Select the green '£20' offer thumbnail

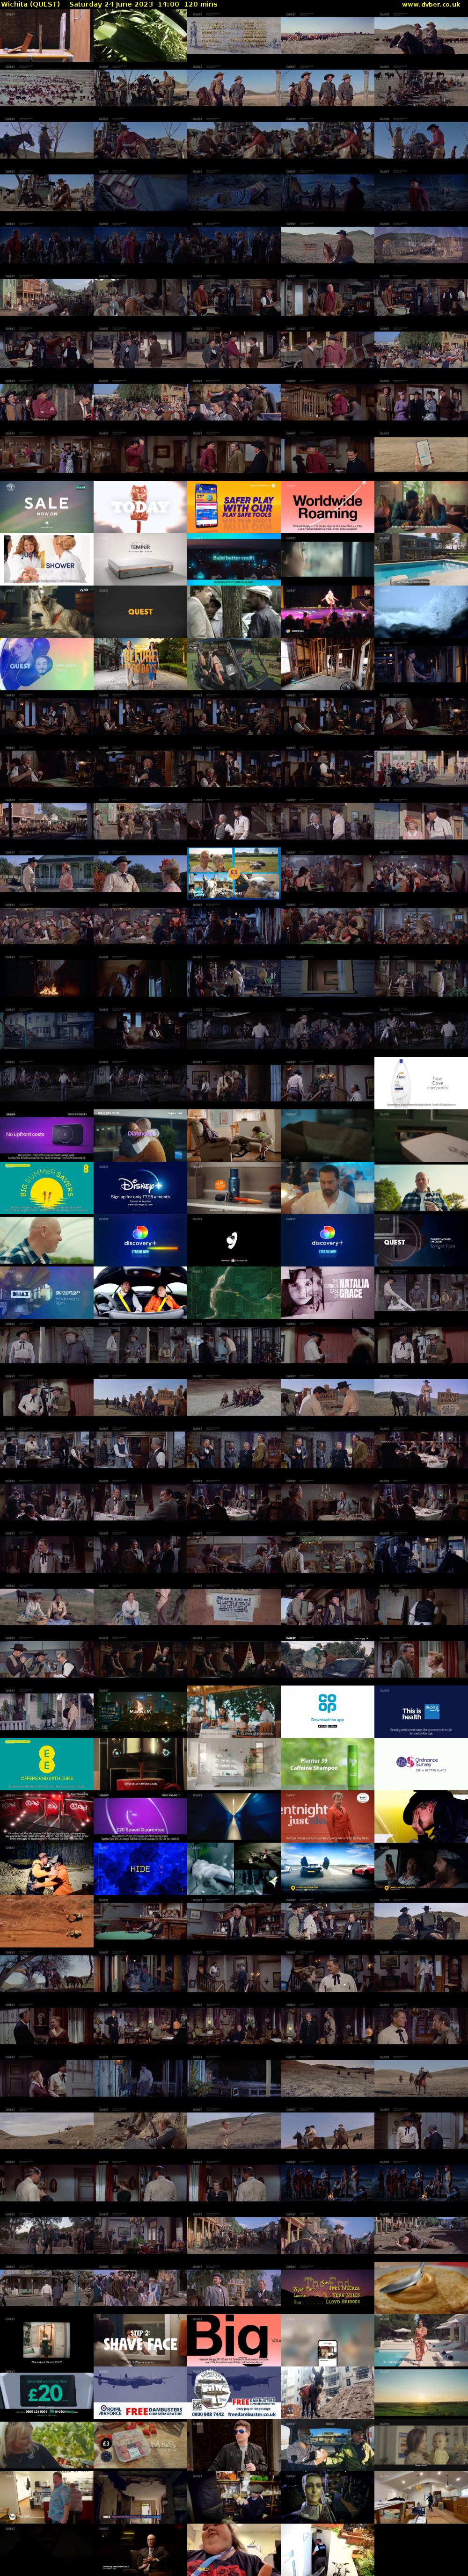pyautogui.click(x=47, y=2393)
